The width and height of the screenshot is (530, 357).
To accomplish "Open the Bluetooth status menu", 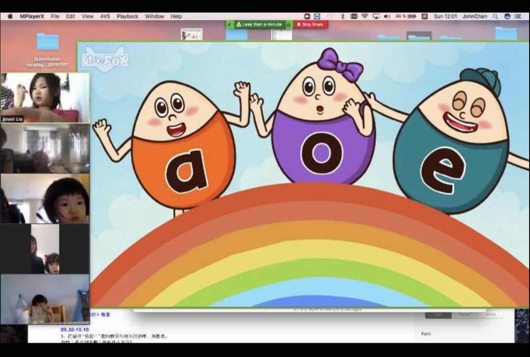I will pyautogui.click(x=342, y=16).
